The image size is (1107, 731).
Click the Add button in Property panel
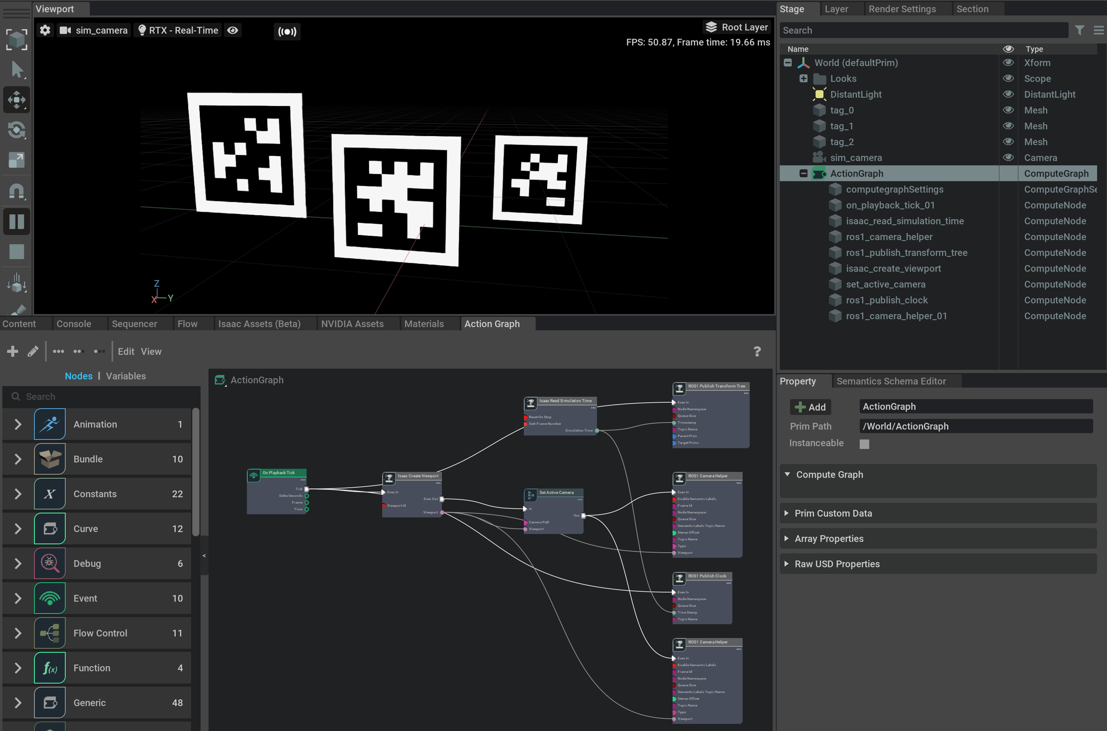pos(810,407)
